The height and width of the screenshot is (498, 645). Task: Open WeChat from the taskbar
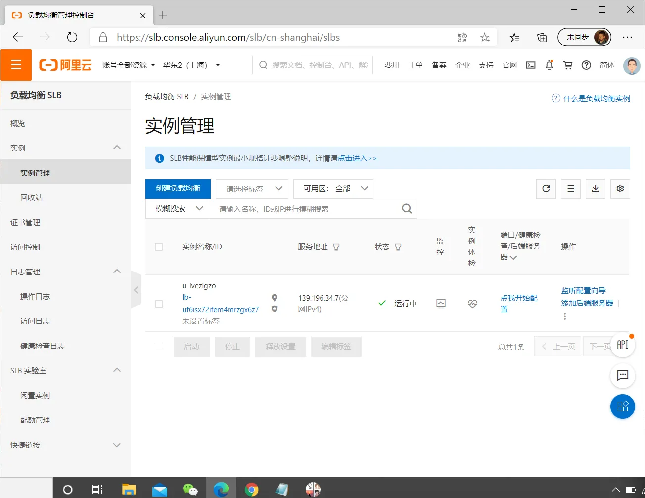pos(190,490)
